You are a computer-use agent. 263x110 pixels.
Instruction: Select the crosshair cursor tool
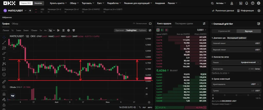(4, 37)
